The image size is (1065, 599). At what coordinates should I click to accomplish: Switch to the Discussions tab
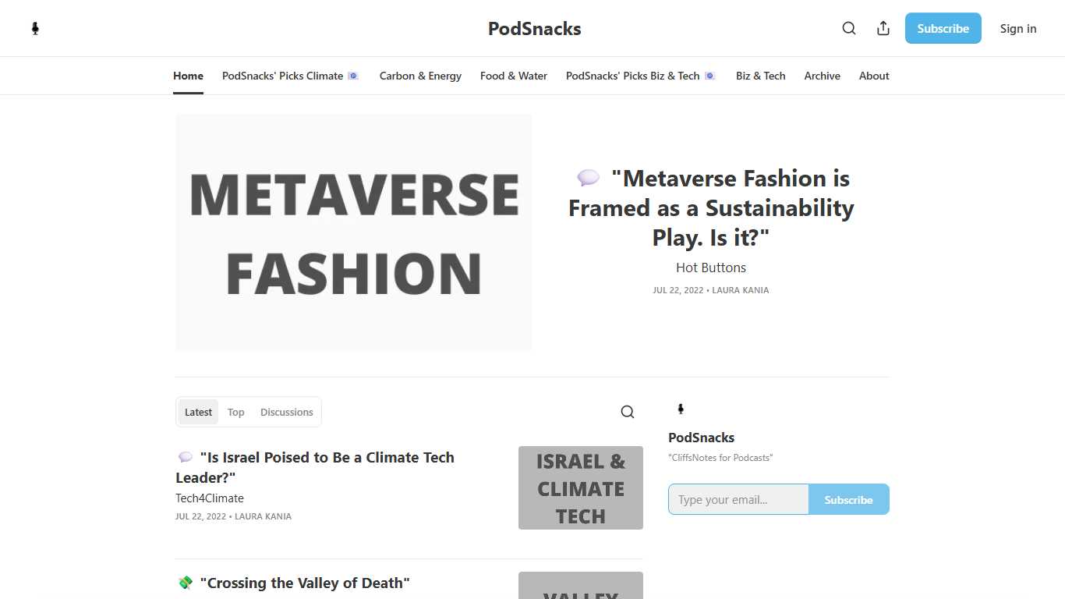click(x=287, y=412)
